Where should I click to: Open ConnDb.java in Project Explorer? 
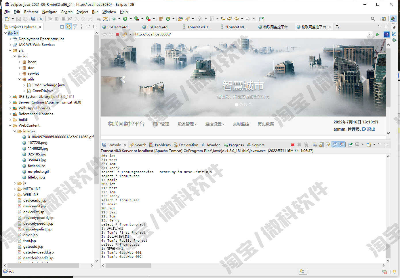(x=43, y=91)
